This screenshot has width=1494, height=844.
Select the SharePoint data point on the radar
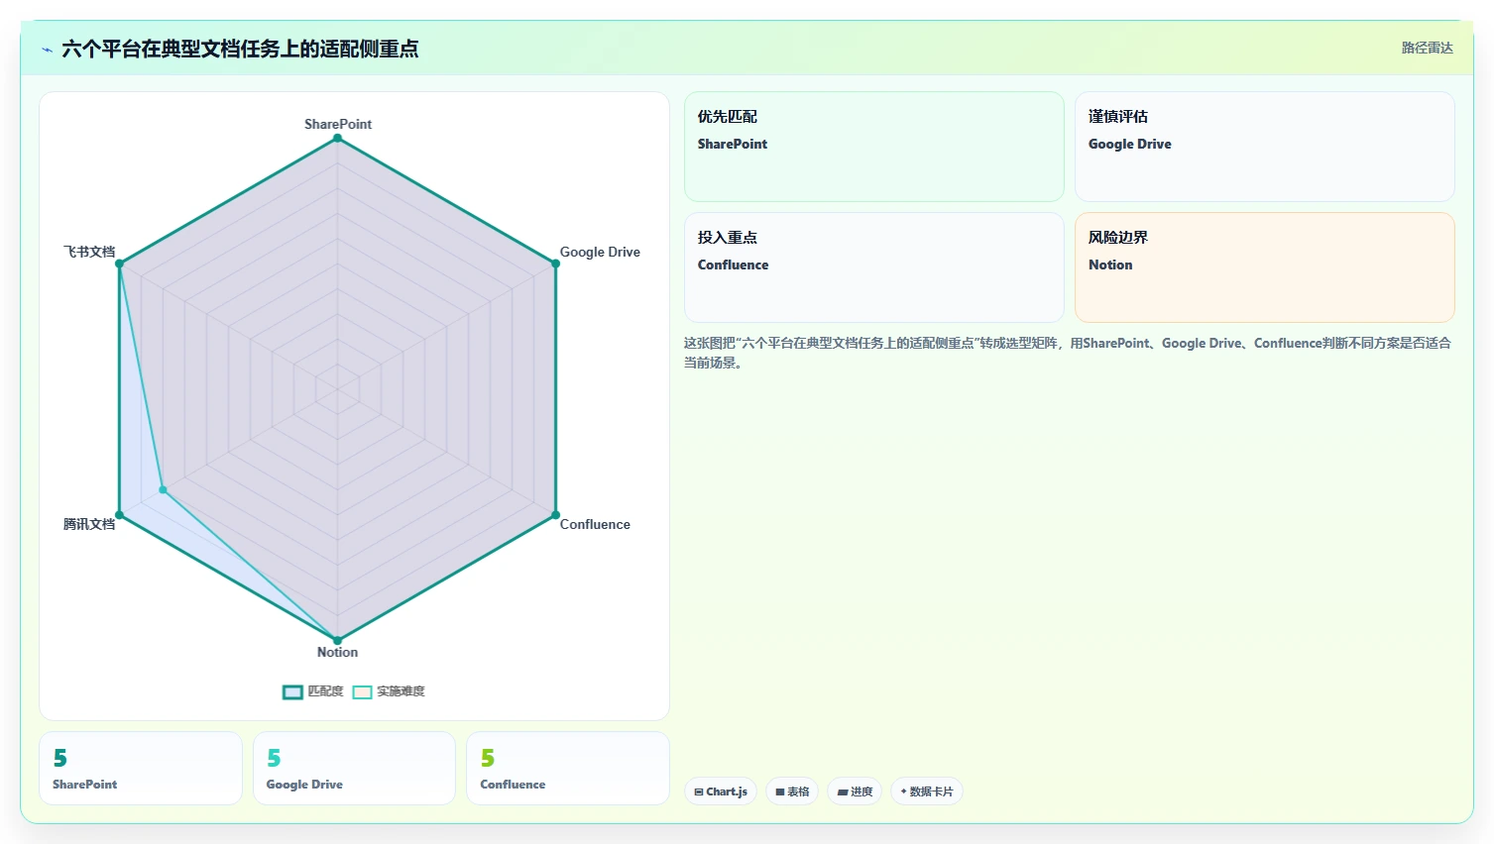point(337,138)
